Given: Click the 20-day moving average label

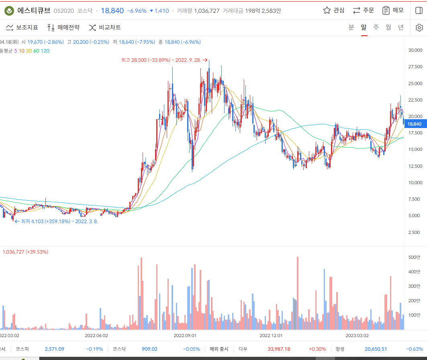Looking at the screenshot, I should 29,51.
